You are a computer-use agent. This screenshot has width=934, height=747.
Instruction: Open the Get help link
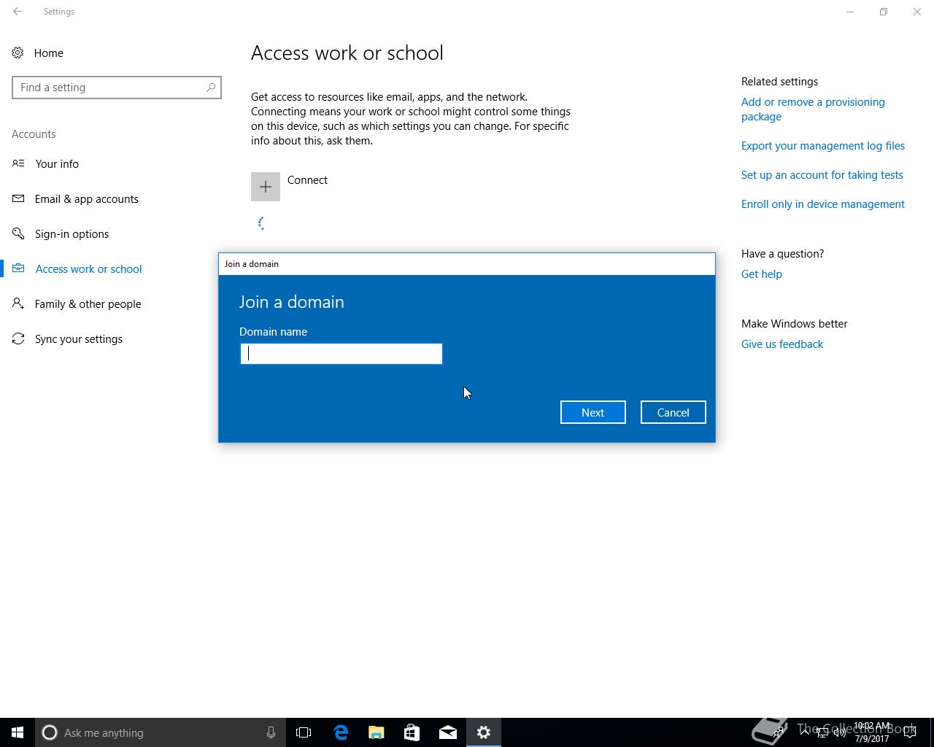tap(762, 274)
